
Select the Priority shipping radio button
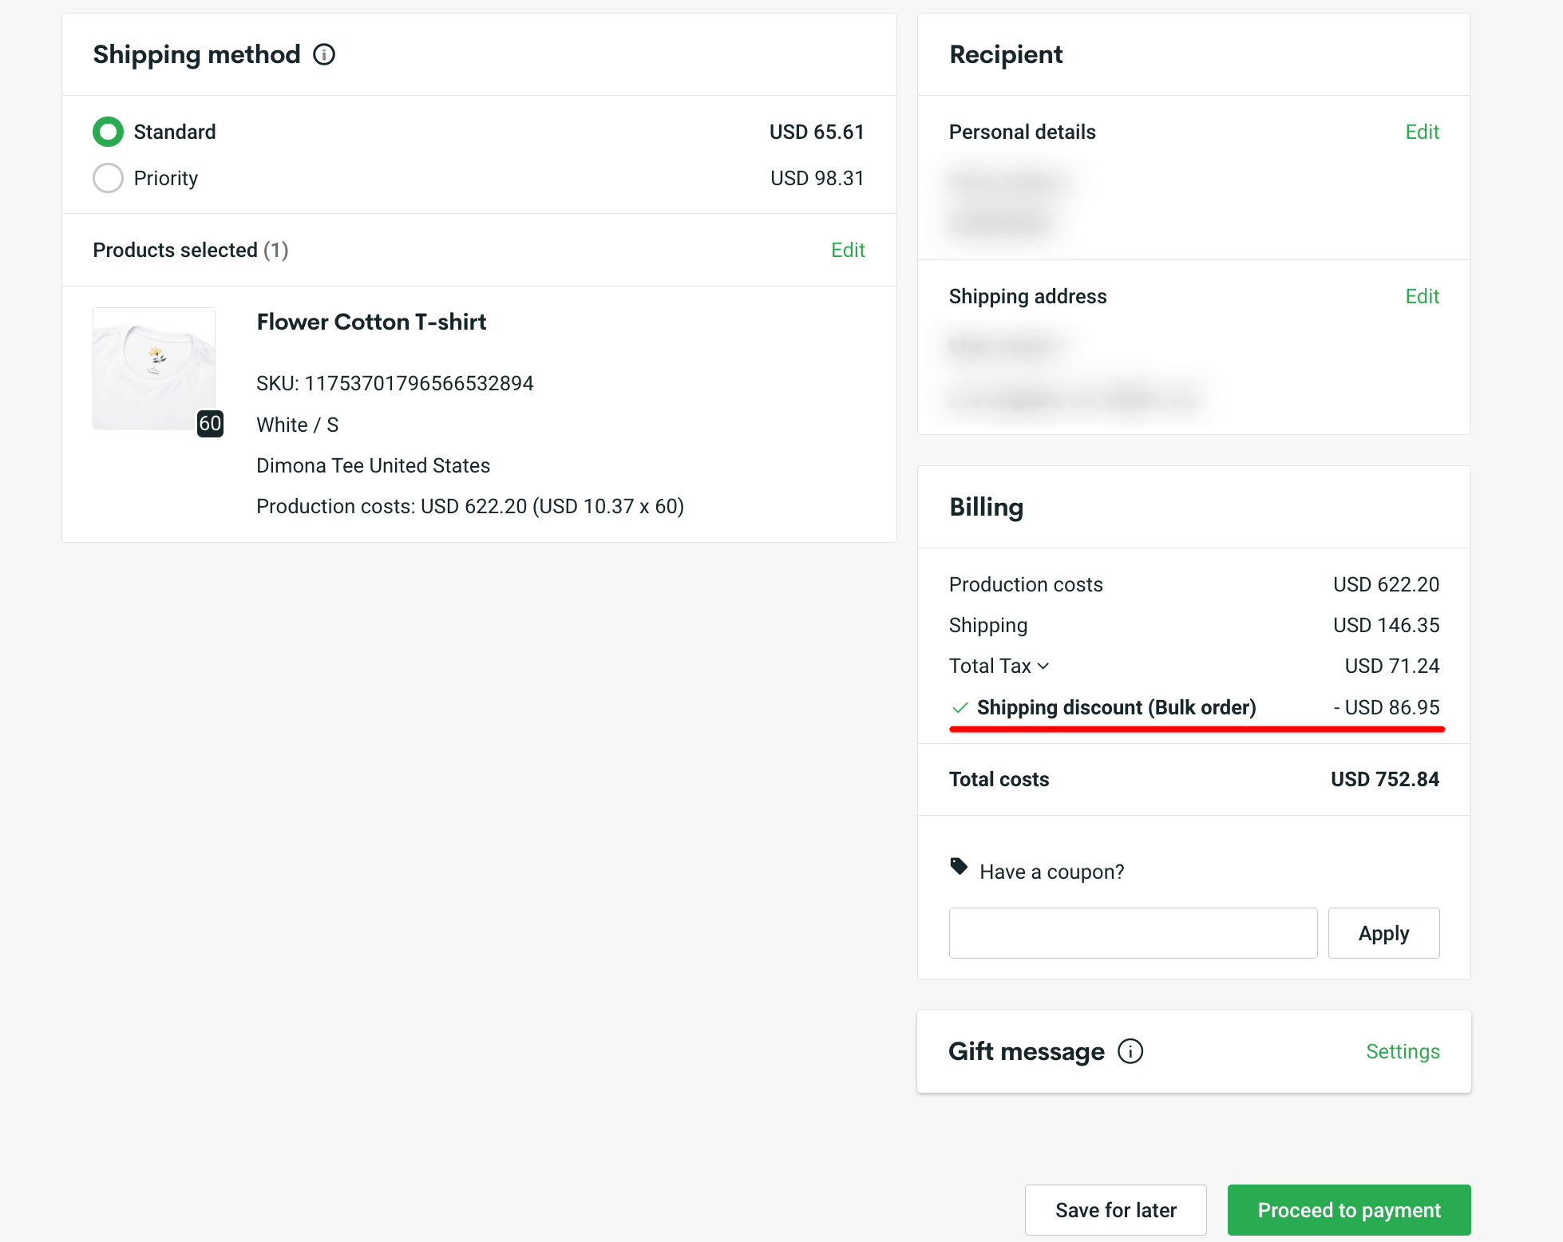pyautogui.click(x=108, y=178)
